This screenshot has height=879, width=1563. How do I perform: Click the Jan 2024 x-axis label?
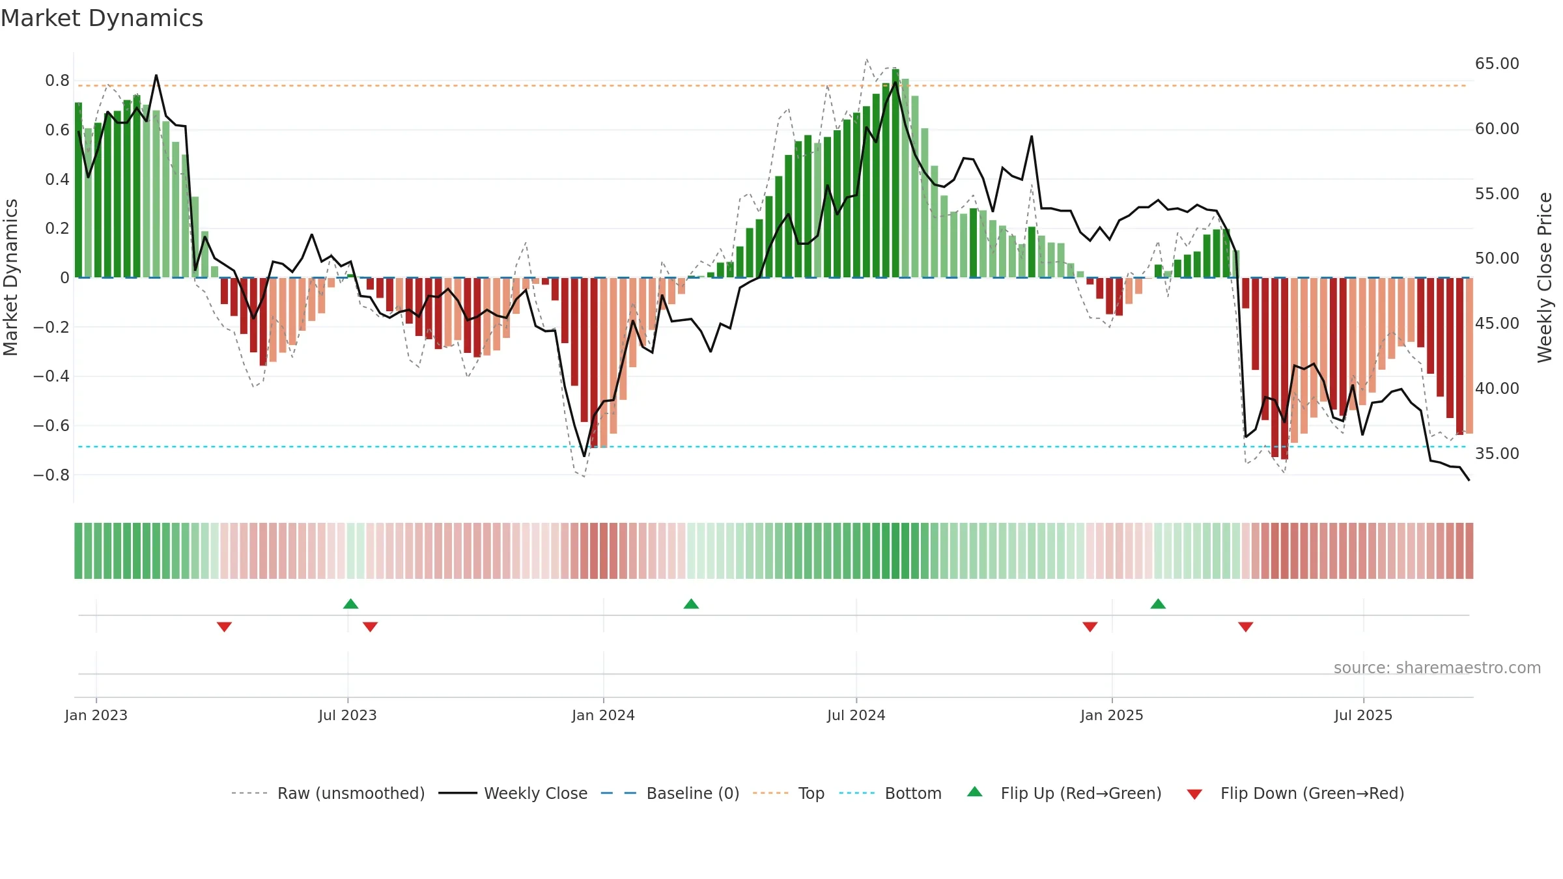(603, 715)
